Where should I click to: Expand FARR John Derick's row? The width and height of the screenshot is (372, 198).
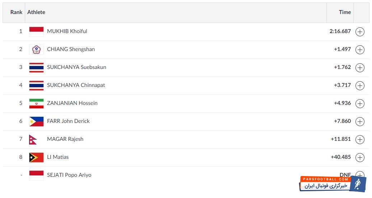click(x=360, y=121)
